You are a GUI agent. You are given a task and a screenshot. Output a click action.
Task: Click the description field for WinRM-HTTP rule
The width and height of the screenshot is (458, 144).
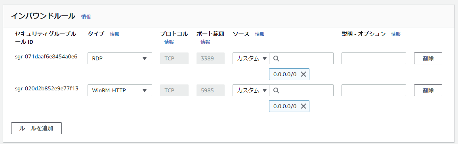coord(374,90)
